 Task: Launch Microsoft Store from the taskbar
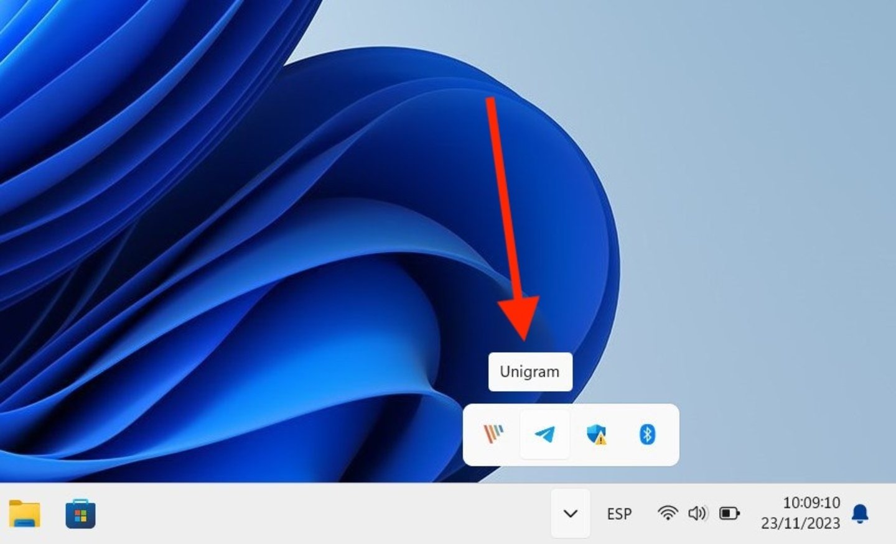coord(81,514)
